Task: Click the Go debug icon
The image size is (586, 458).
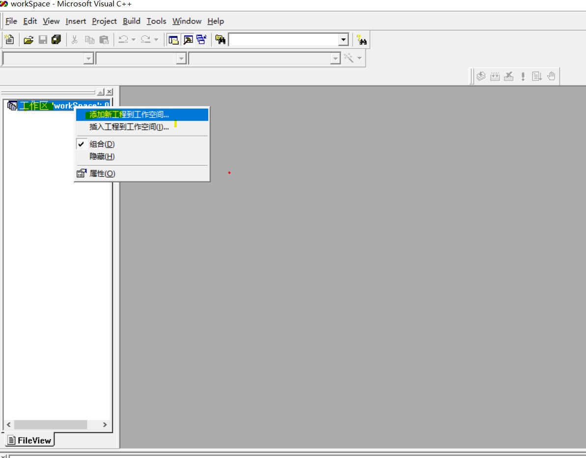Action: (x=537, y=77)
